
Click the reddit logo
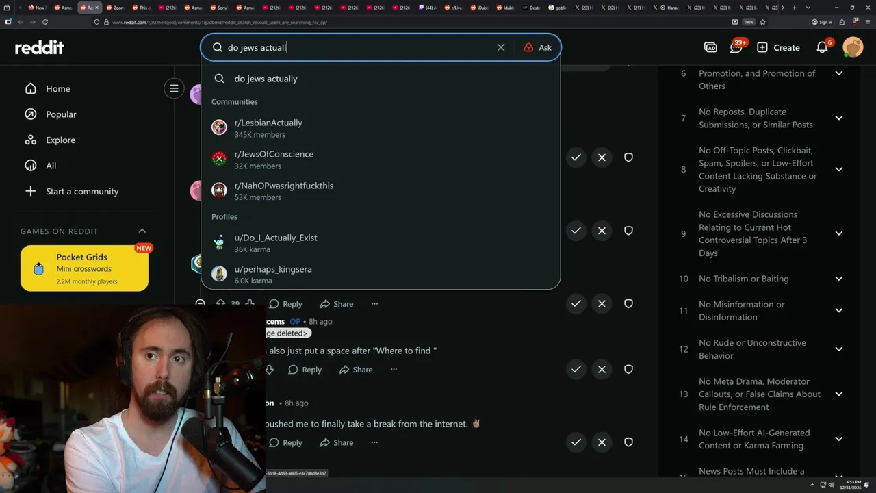click(x=39, y=47)
